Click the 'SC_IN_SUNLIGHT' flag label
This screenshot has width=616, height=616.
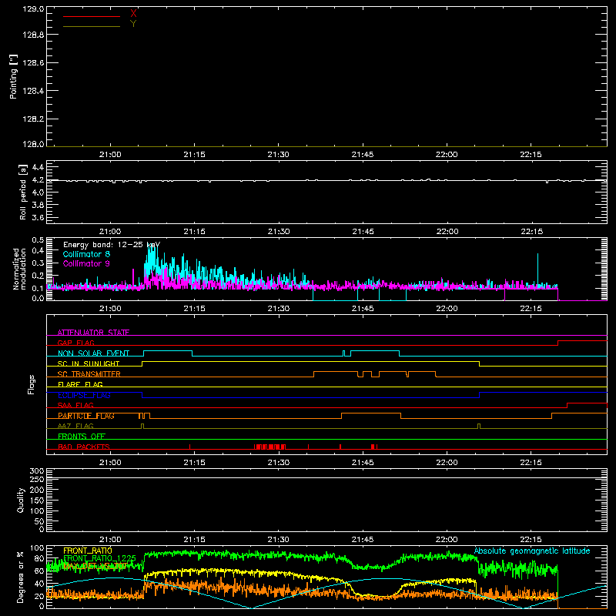[89, 363]
